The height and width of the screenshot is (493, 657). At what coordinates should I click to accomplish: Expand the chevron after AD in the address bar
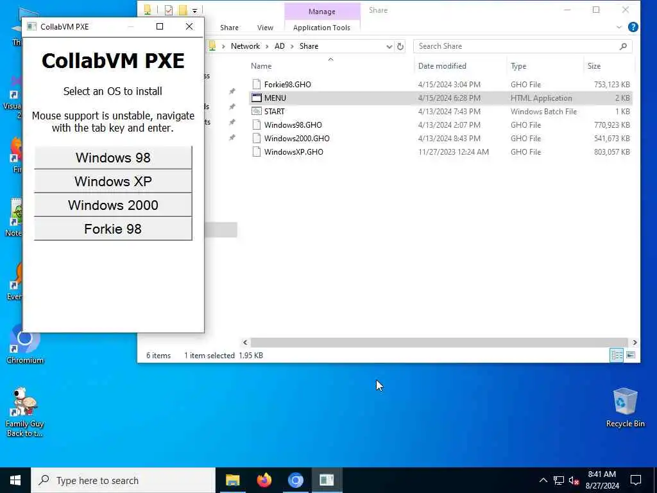[x=292, y=46]
